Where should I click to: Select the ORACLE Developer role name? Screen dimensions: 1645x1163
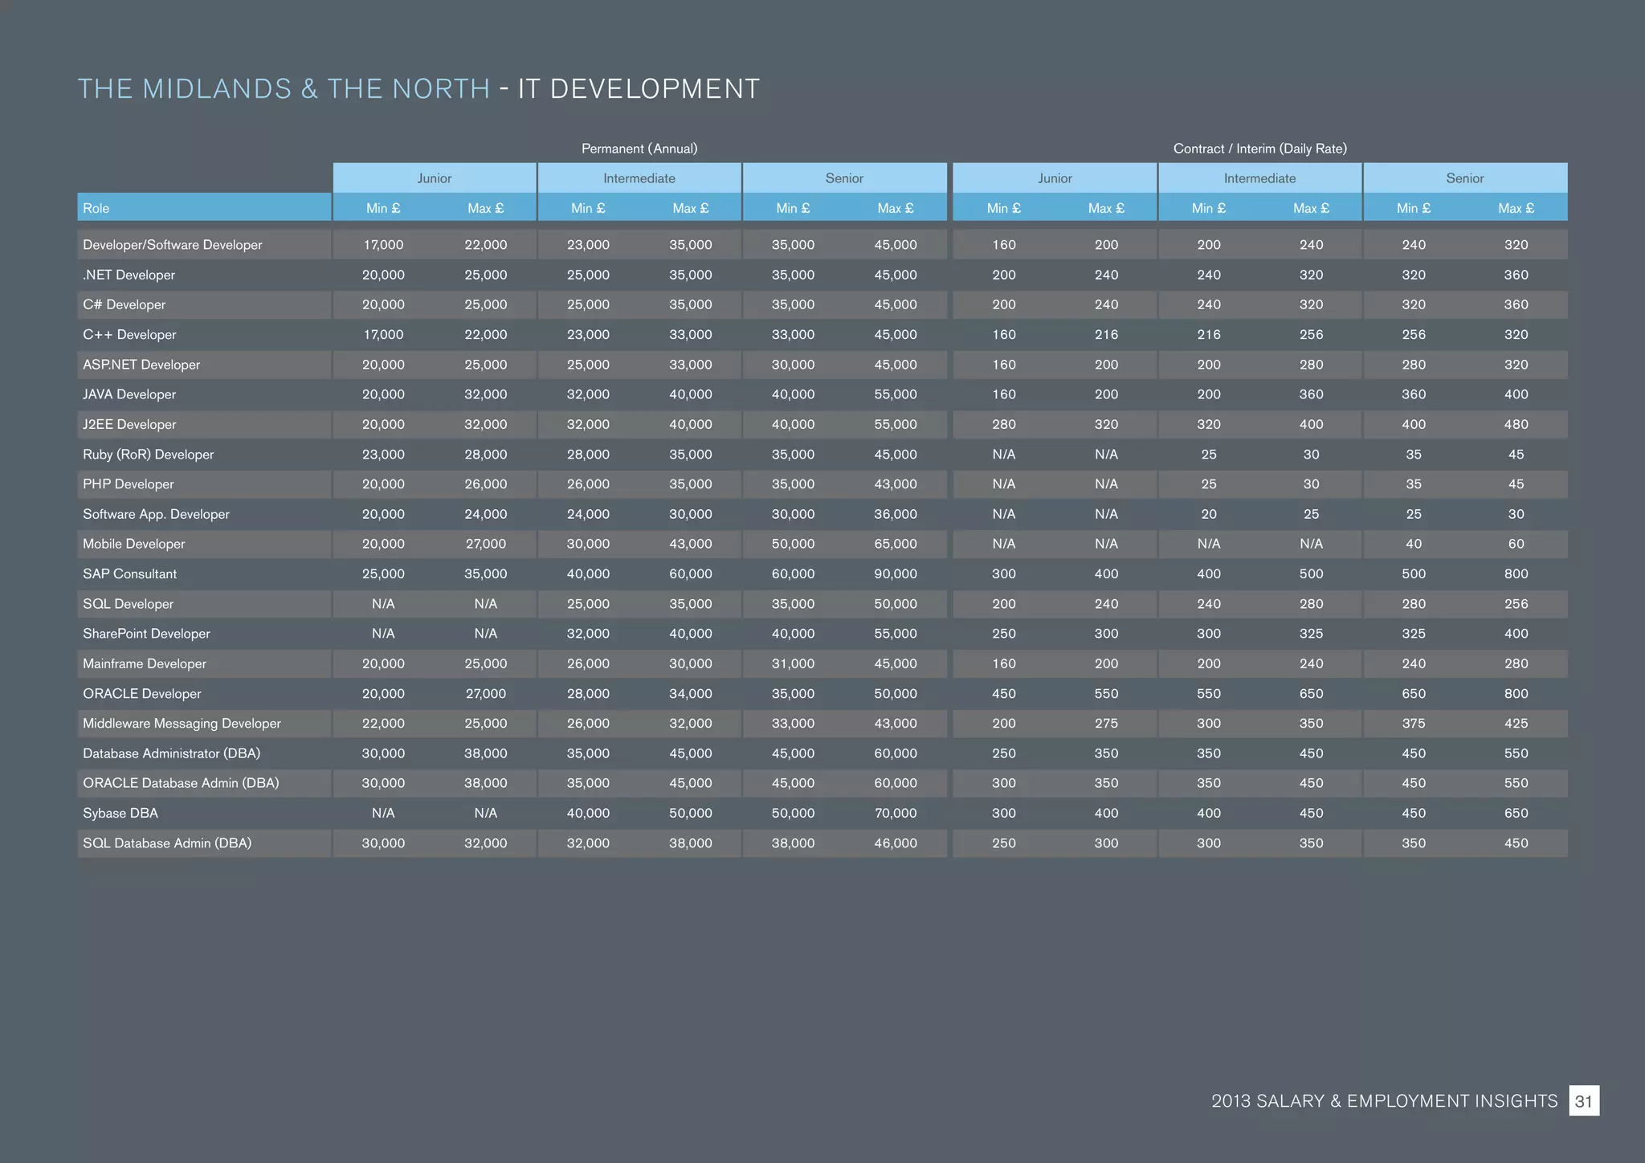point(142,693)
